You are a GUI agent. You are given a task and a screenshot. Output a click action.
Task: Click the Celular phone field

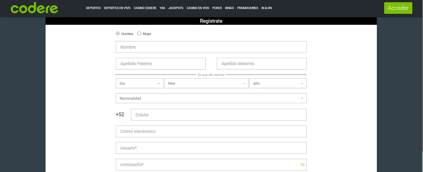219,115
